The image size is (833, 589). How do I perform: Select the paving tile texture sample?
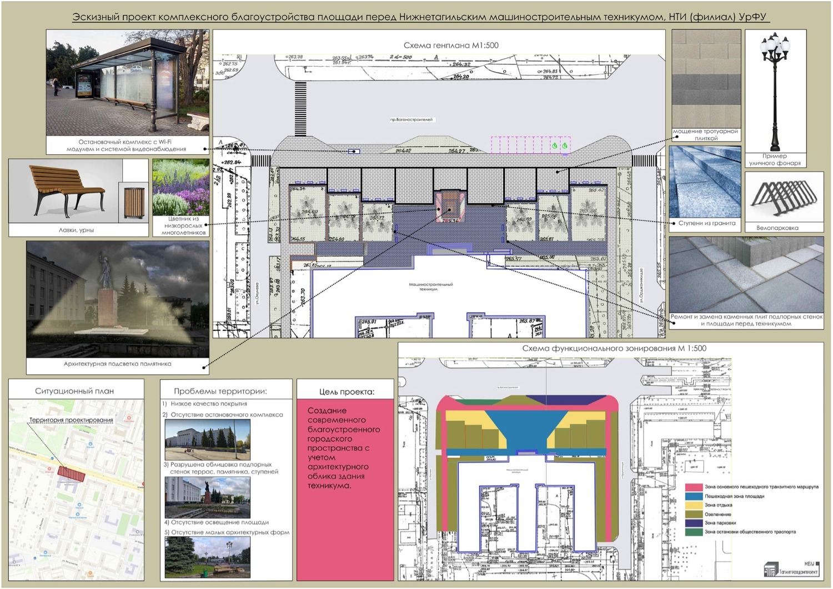(x=706, y=79)
